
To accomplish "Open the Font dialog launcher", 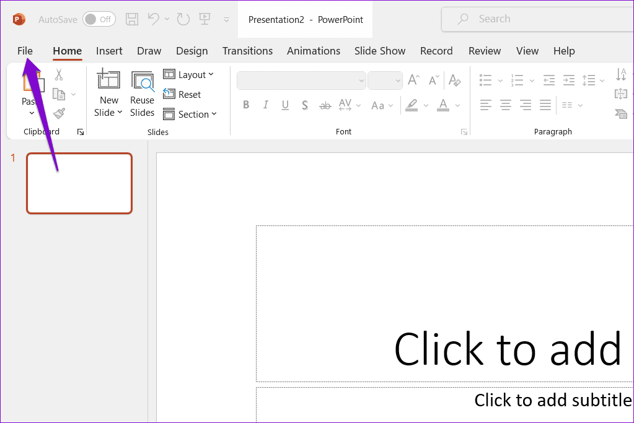I will coord(464,131).
